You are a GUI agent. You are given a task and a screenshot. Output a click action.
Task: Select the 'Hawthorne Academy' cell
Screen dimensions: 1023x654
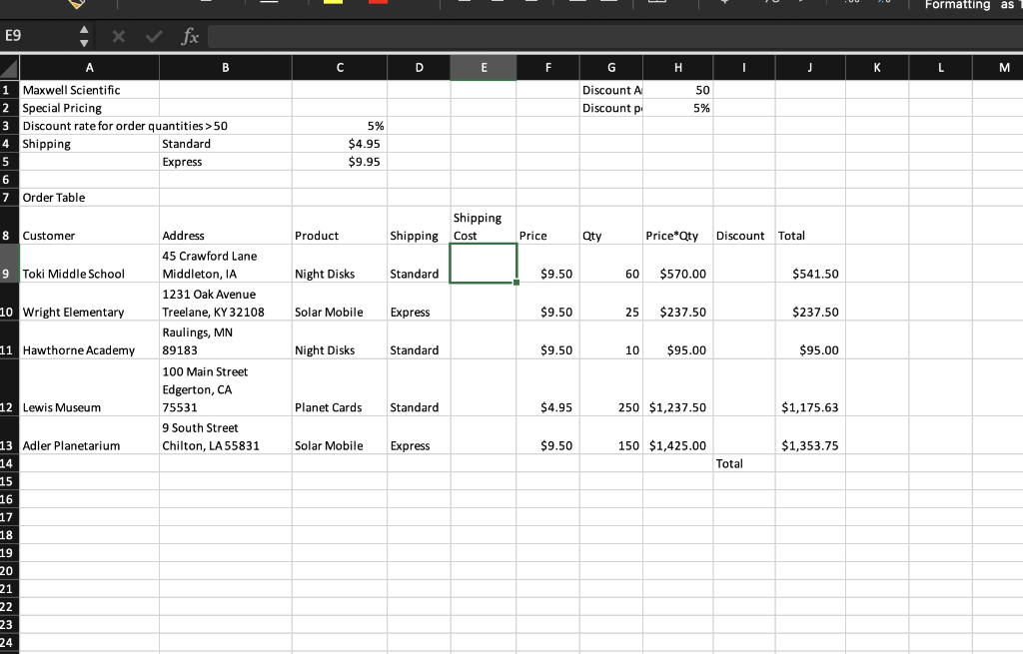tap(89, 340)
